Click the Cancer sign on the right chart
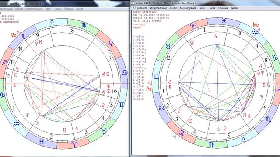 [162, 108]
